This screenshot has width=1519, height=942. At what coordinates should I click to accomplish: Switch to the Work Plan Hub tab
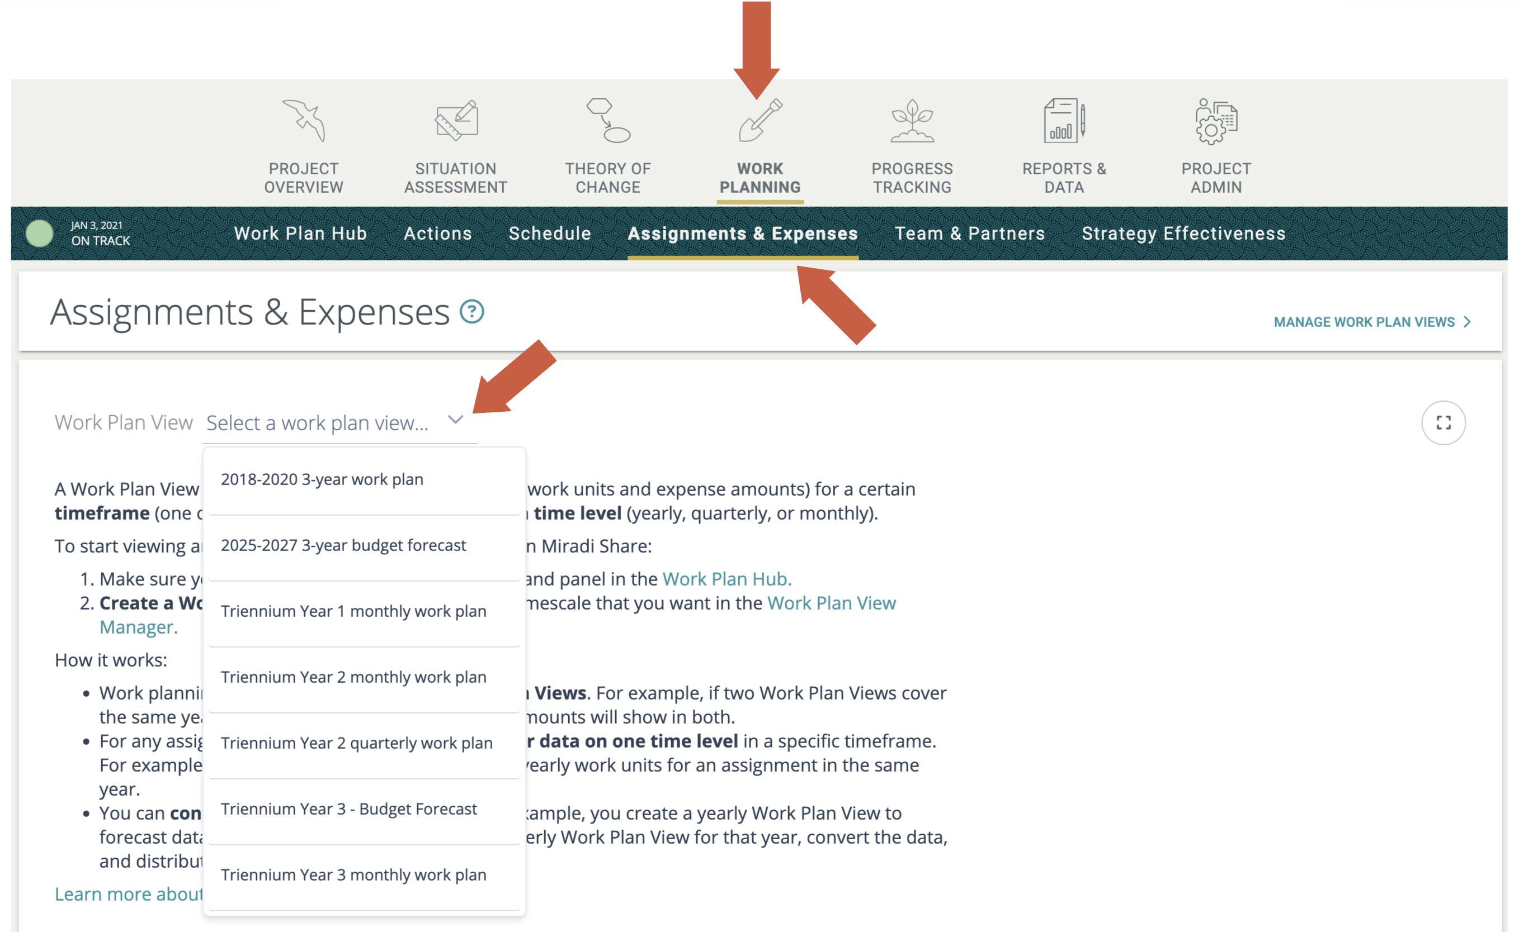coord(300,234)
